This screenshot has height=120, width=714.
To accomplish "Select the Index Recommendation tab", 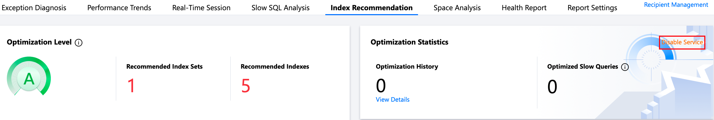I will click(371, 8).
